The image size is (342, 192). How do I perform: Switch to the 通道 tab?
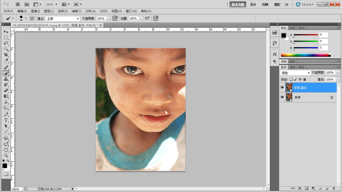[x=292, y=67]
